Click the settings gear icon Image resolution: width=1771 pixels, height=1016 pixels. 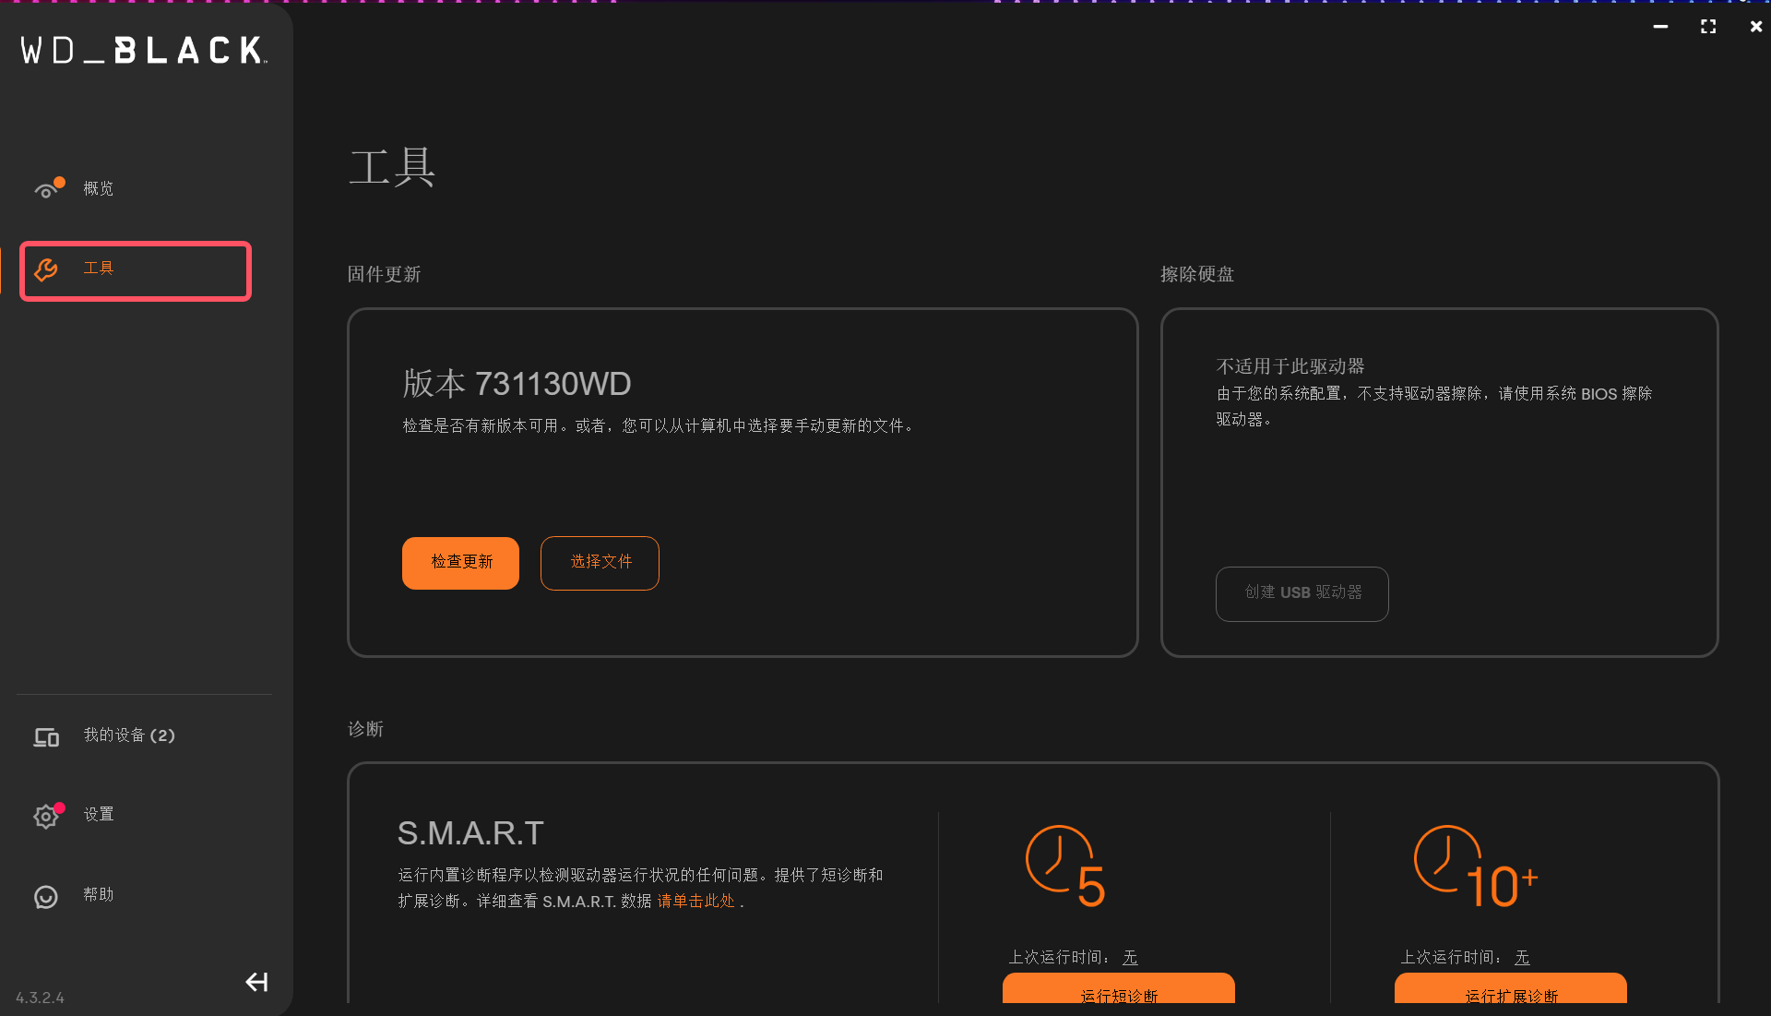coord(46,816)
